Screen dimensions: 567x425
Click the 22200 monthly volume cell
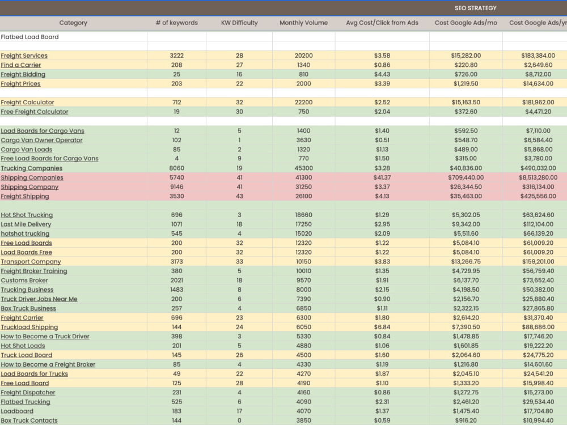303,103
